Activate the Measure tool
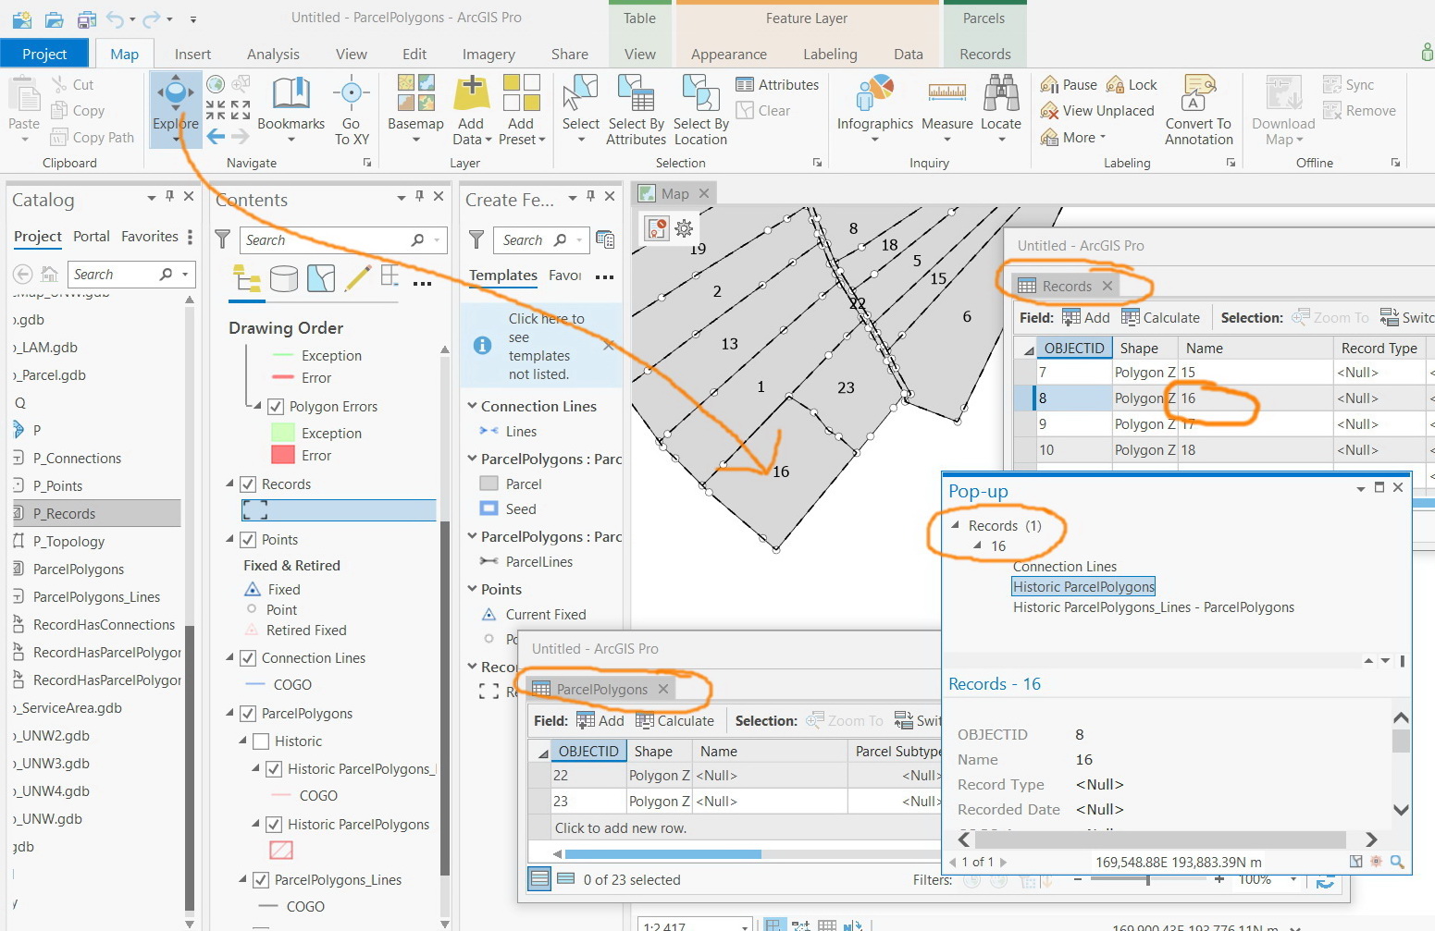 coord(946,93)
